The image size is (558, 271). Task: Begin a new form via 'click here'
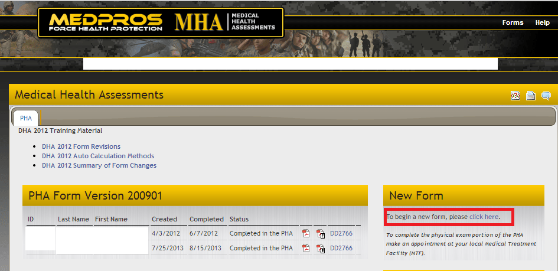pos(484,217)
